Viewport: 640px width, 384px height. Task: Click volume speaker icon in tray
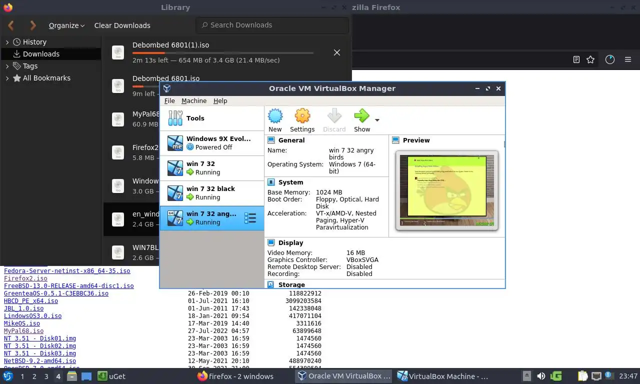click(541, 376)
